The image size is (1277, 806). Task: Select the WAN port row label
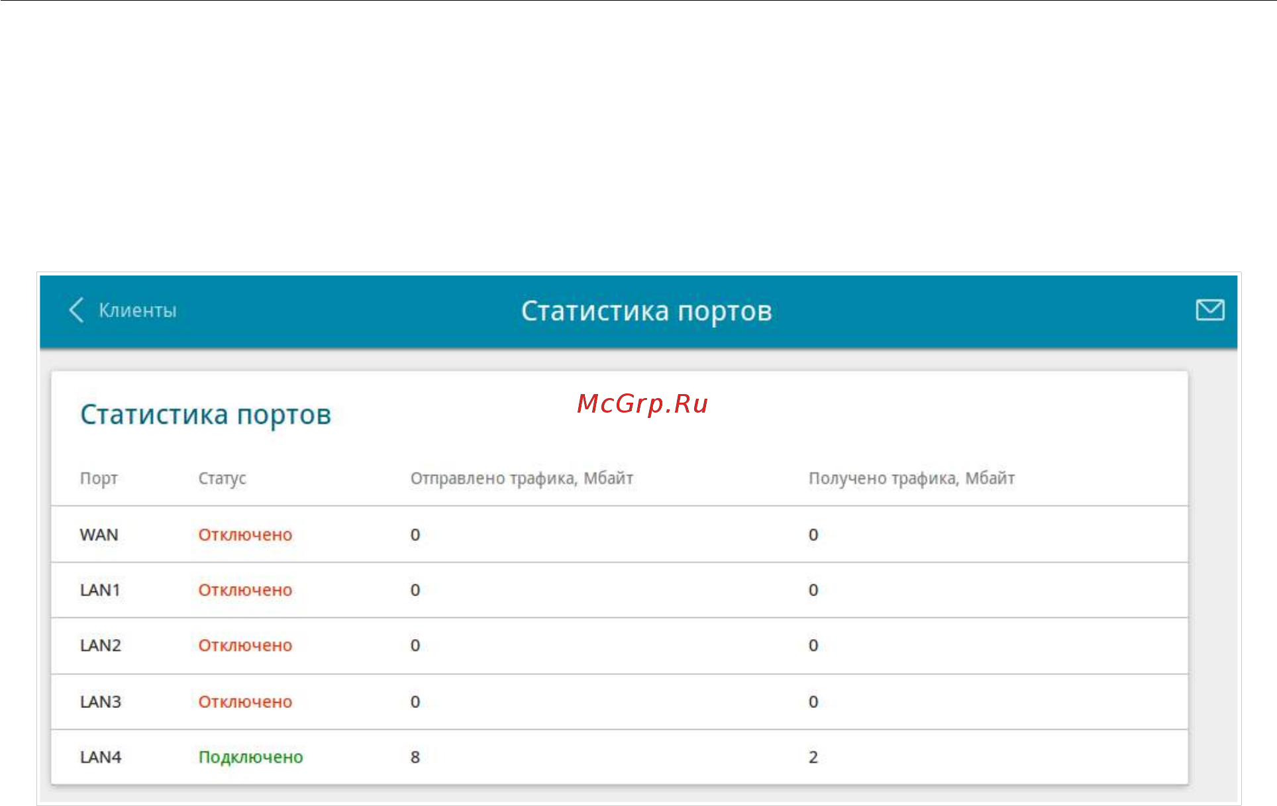pos(99,534)
